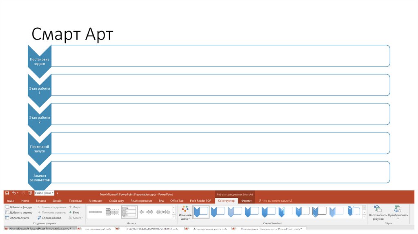Screen dimensions: 418x234
Task: Select the first arrow-bar layout thumbnail
Action: [96, 212]
